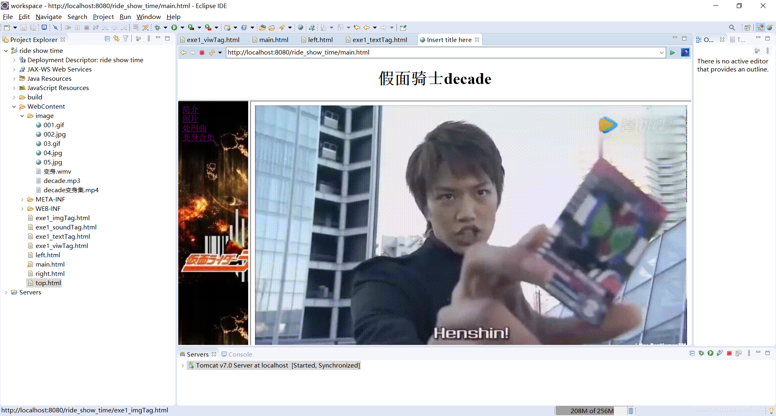Click the green Run button in toolbar
776x416 pixels.
(174, 27)
